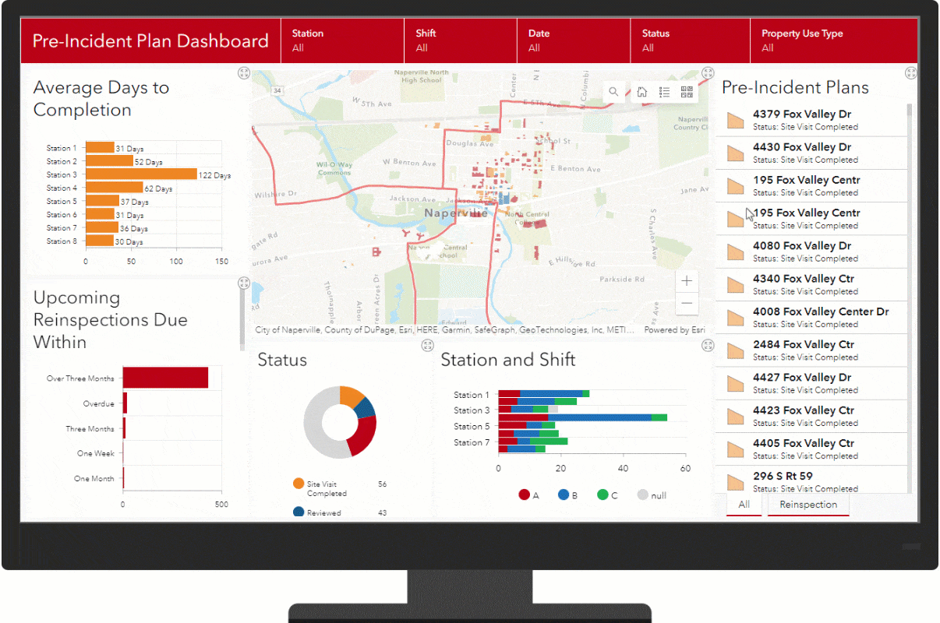Open the map search tool

click(613, 91)
